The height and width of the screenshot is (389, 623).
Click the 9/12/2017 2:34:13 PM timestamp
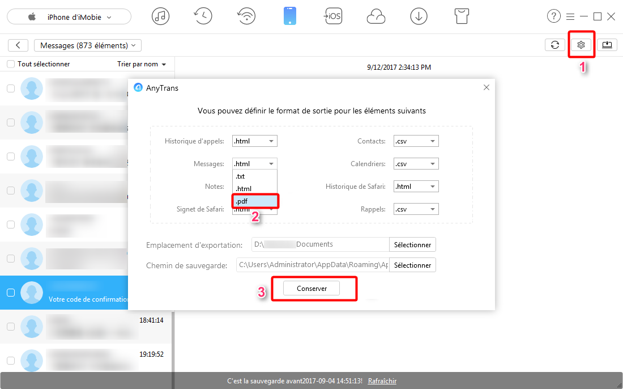click(399, 67)
